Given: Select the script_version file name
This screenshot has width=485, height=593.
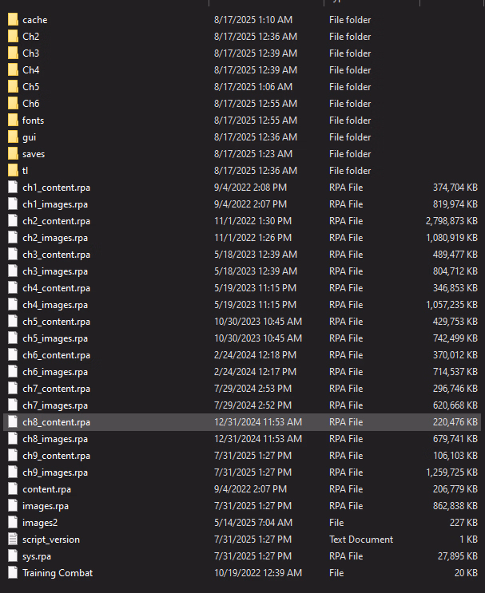Looking at the screenshot, I should click(51, 540).
